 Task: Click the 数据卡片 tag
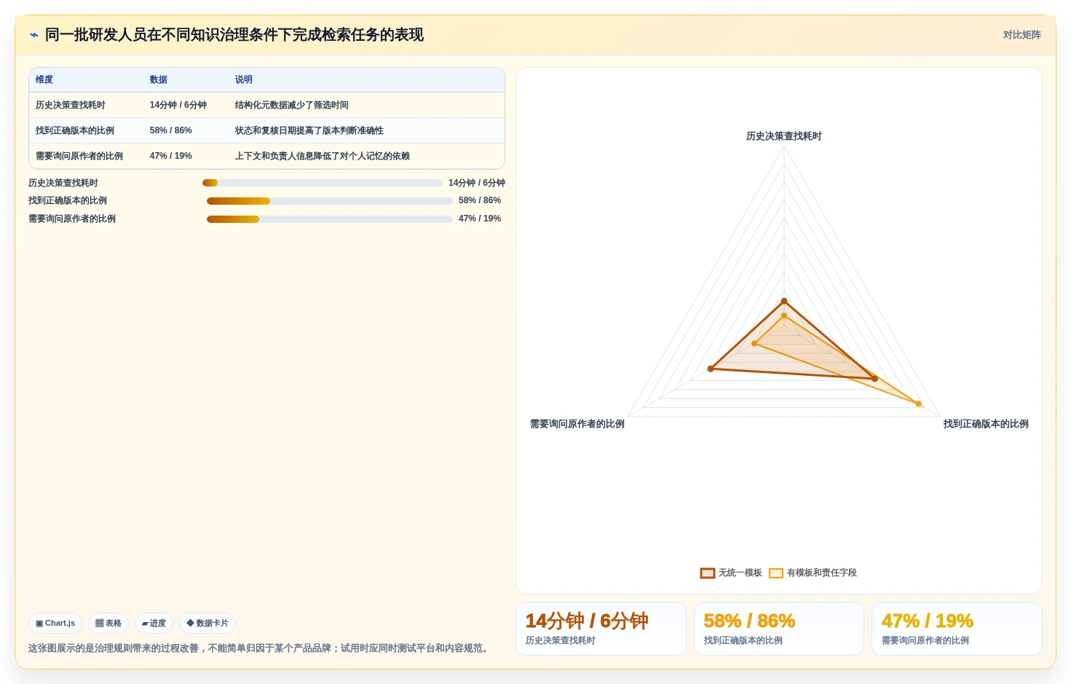click(x=208, y=624)
